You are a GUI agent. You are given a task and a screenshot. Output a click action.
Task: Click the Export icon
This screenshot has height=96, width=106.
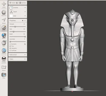4,68
